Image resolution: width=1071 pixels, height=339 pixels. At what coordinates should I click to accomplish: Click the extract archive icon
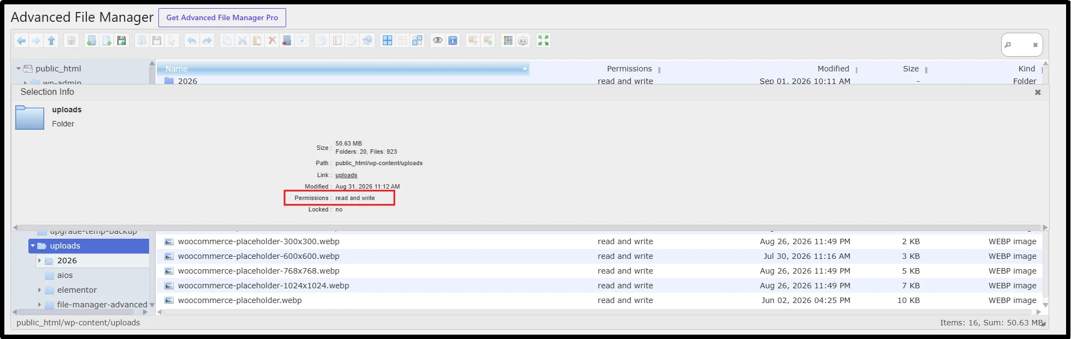[x=473, y=40]
